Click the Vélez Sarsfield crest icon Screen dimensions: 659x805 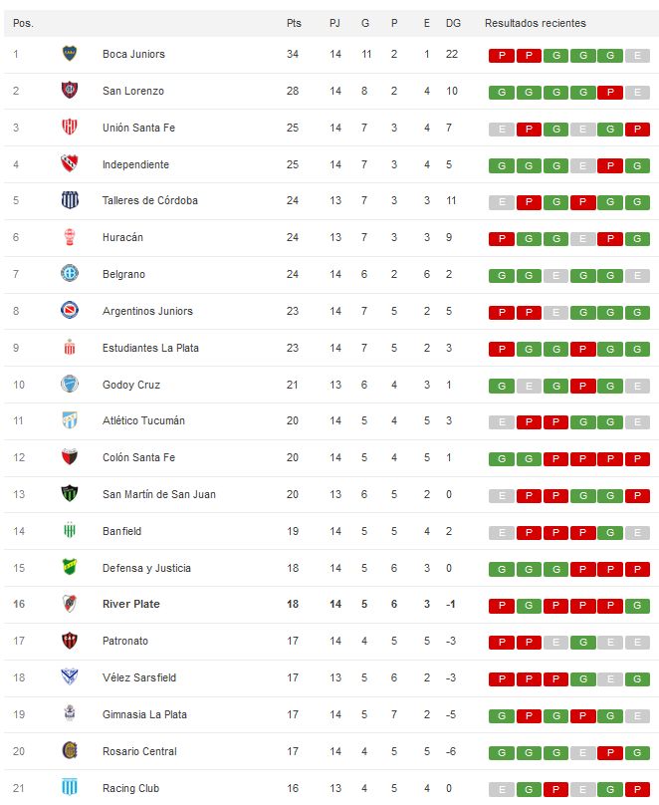click(x=70, y=677)
